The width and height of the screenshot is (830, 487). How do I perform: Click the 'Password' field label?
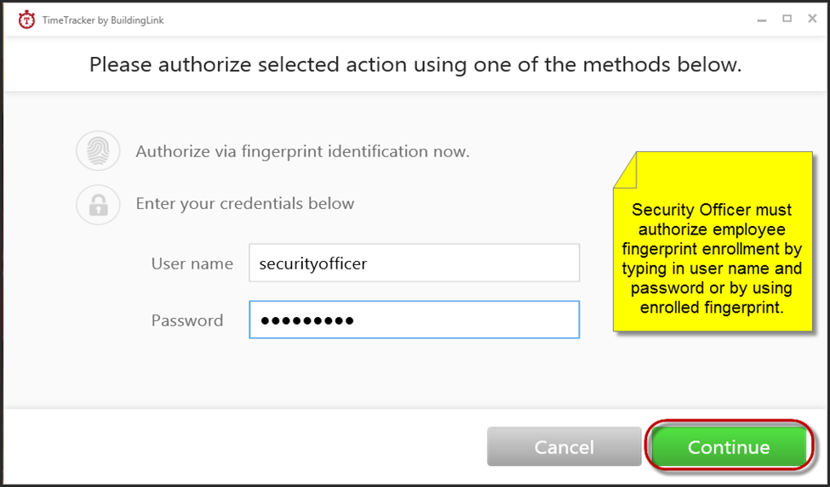click(x=187, y=320)
